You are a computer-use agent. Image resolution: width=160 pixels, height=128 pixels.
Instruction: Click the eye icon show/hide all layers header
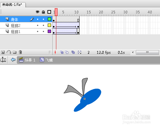[38, 12]
